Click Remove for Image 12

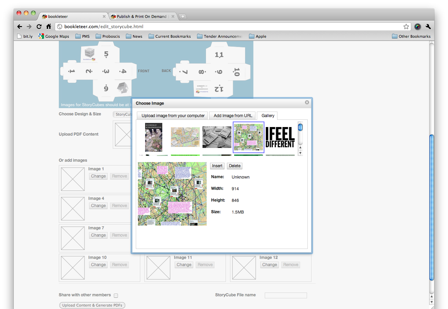(291, 265)
